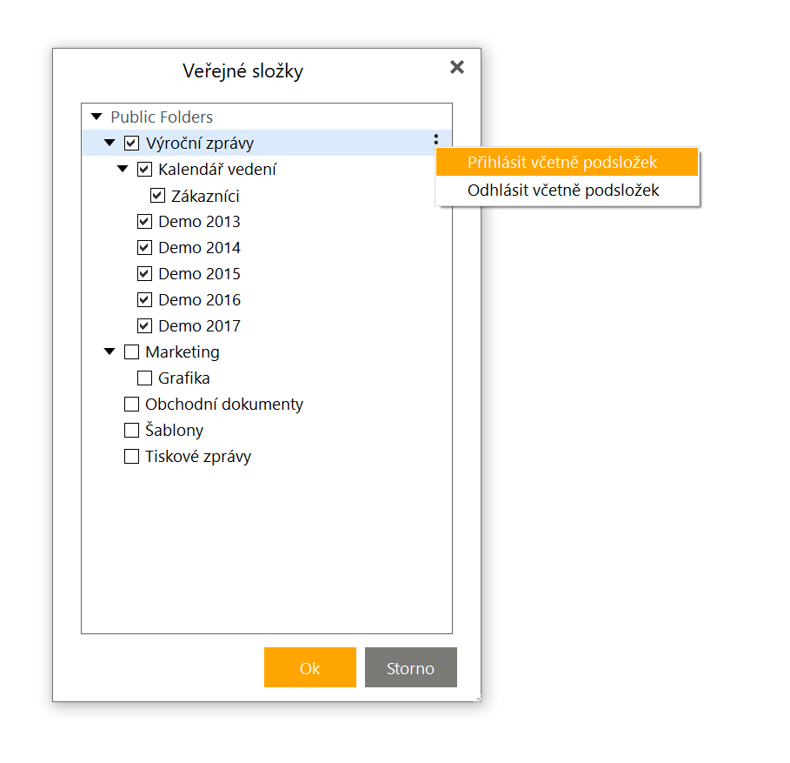Collapse the Výroční zprávy tree node
790x763 pixels.
[110, 143]
